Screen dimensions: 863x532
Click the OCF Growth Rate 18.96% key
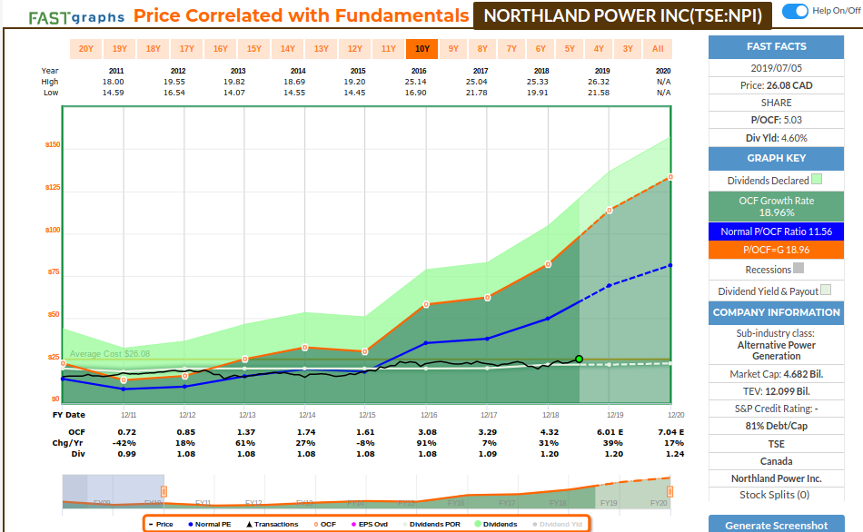(776, 207)
